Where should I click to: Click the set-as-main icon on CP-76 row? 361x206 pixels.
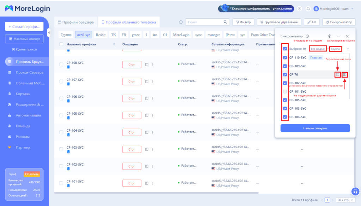point(345,74)
